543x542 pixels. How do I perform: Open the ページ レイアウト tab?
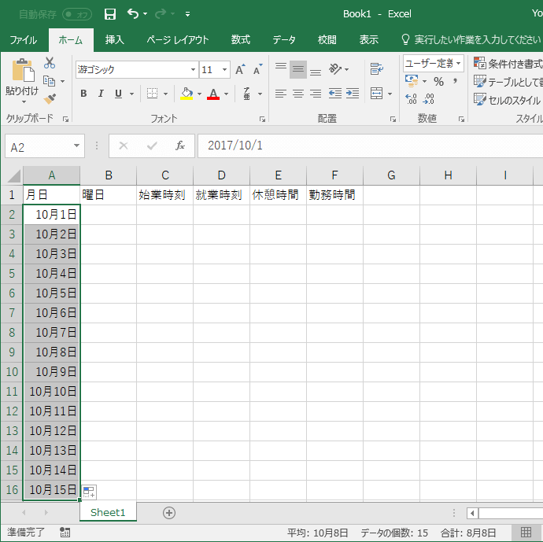coord(178,40)
